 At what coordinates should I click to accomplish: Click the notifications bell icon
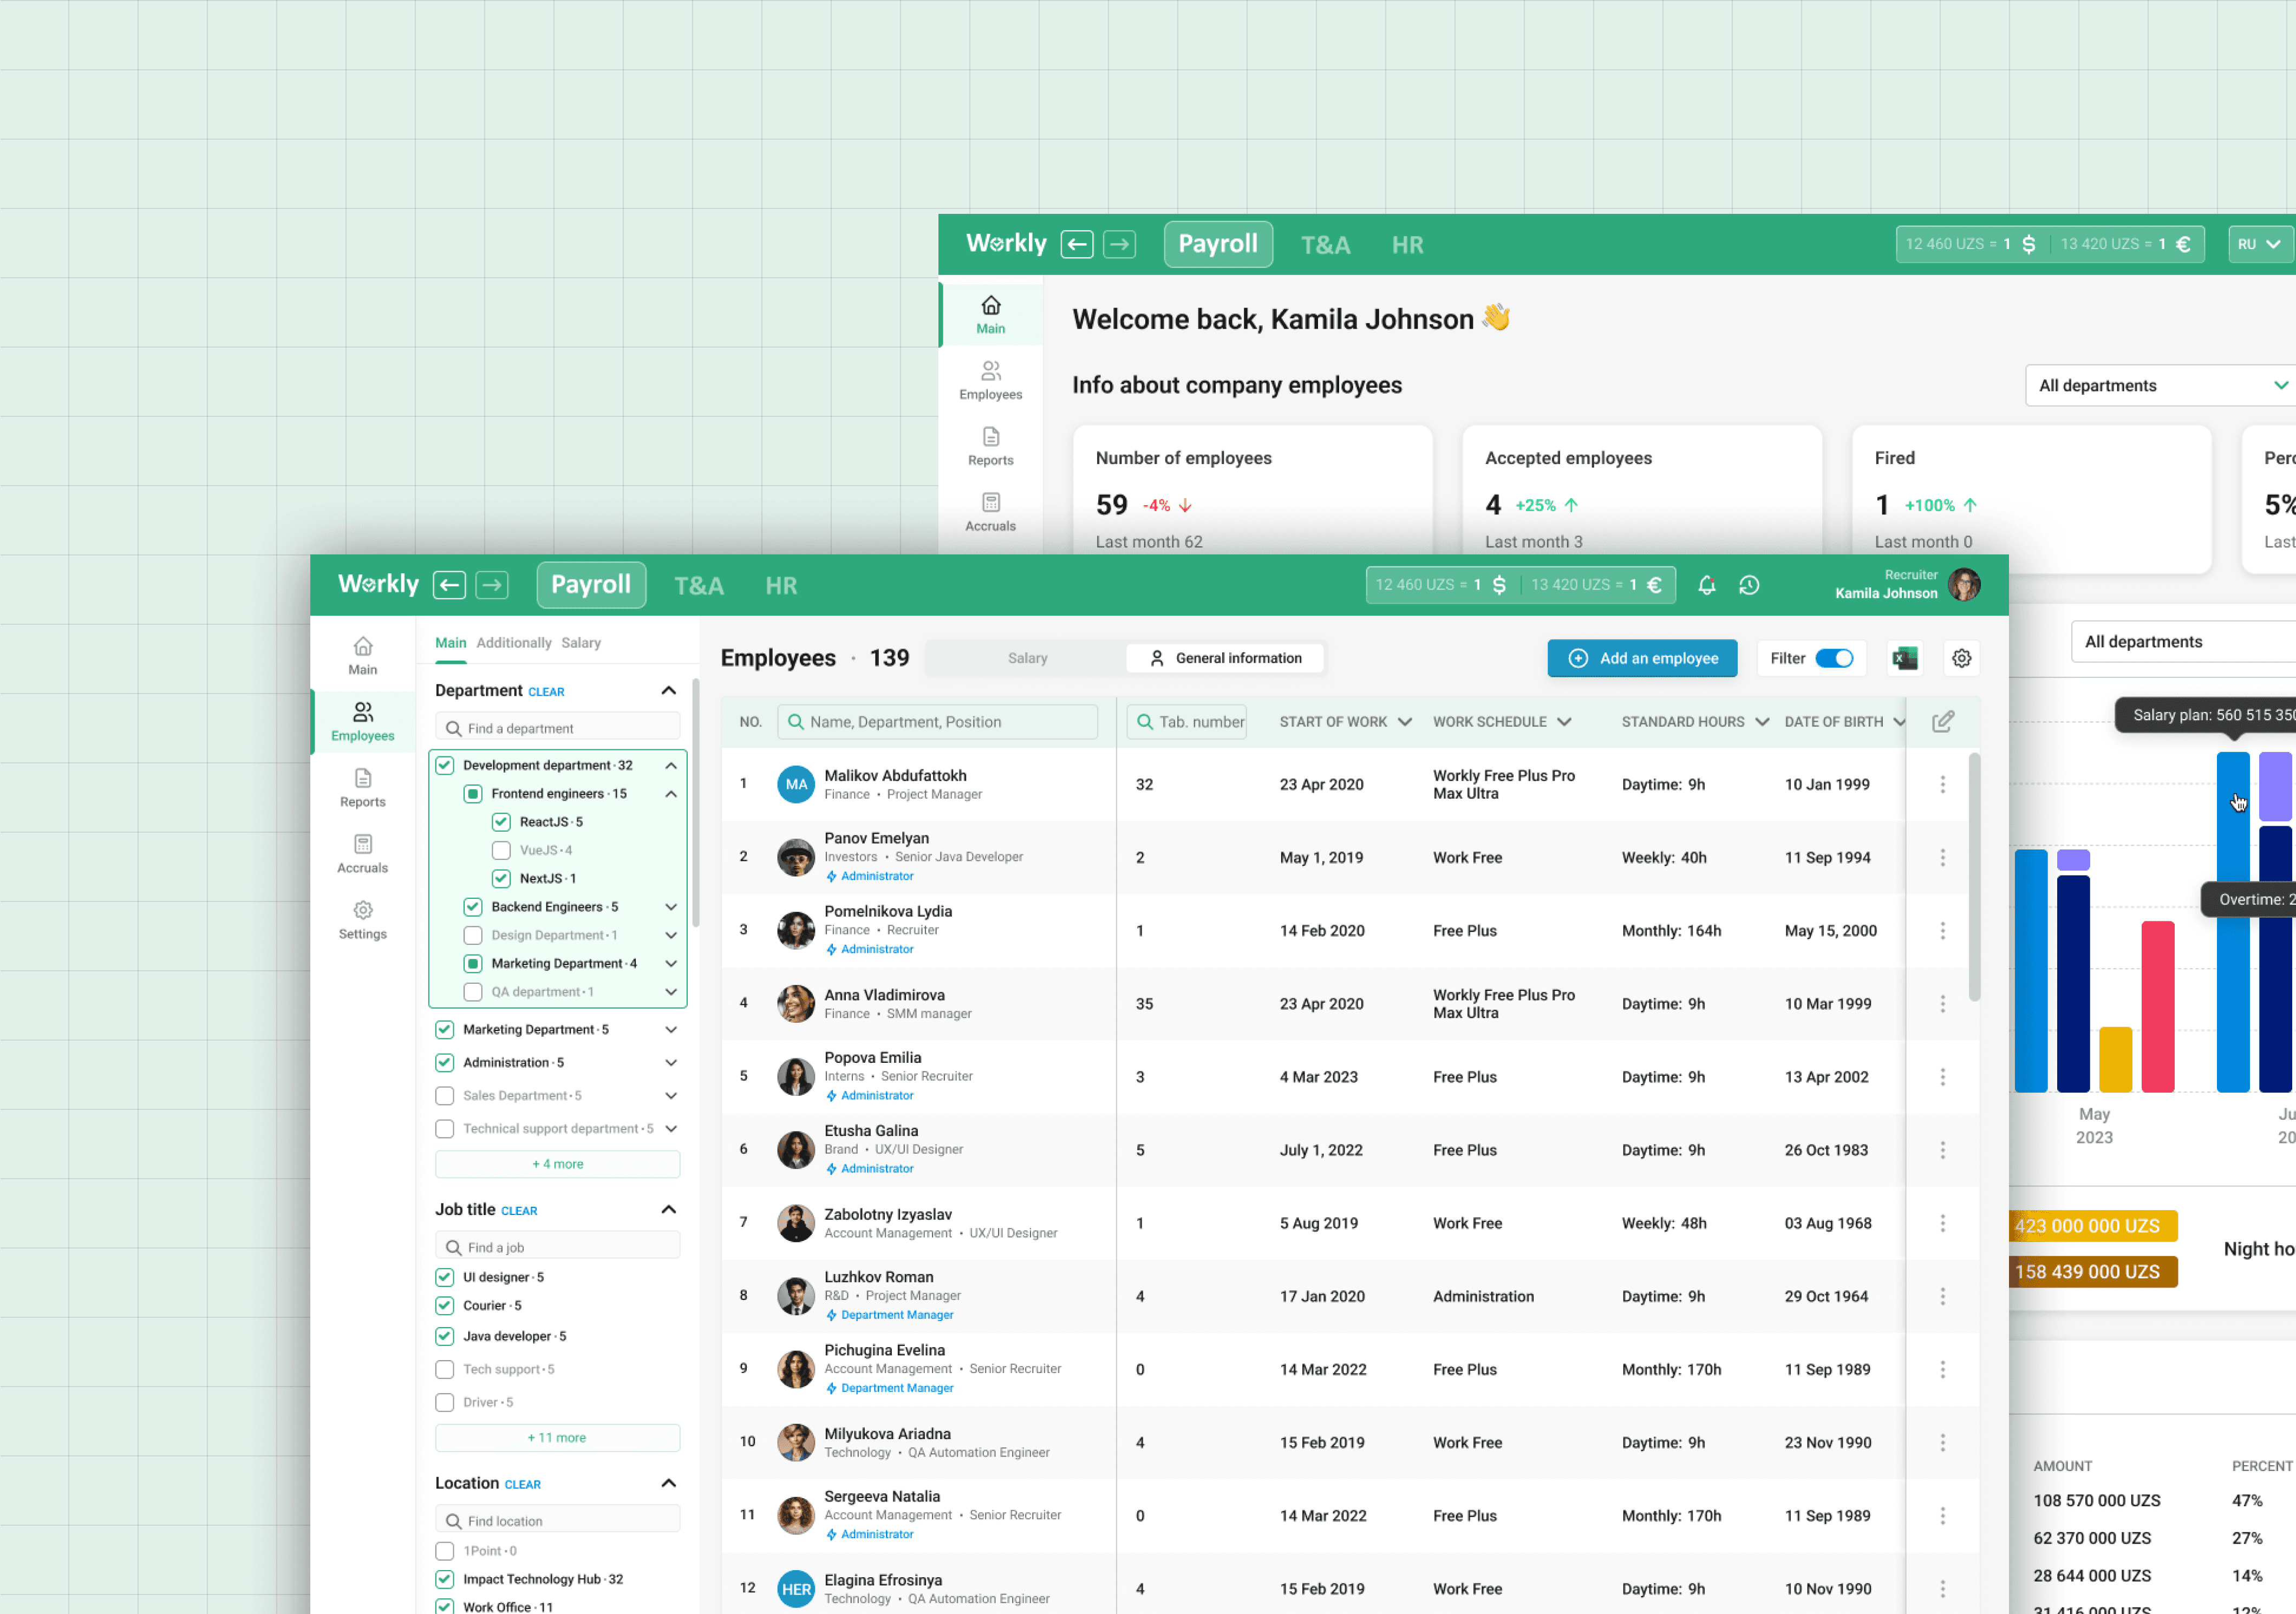point(1706,585)
